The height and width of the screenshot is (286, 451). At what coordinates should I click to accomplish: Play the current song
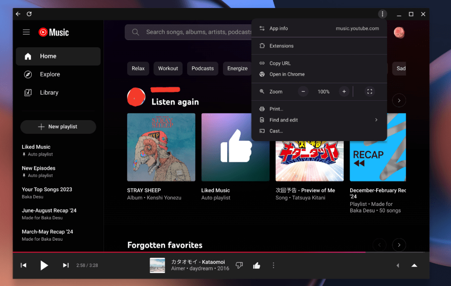coord(44,265)
